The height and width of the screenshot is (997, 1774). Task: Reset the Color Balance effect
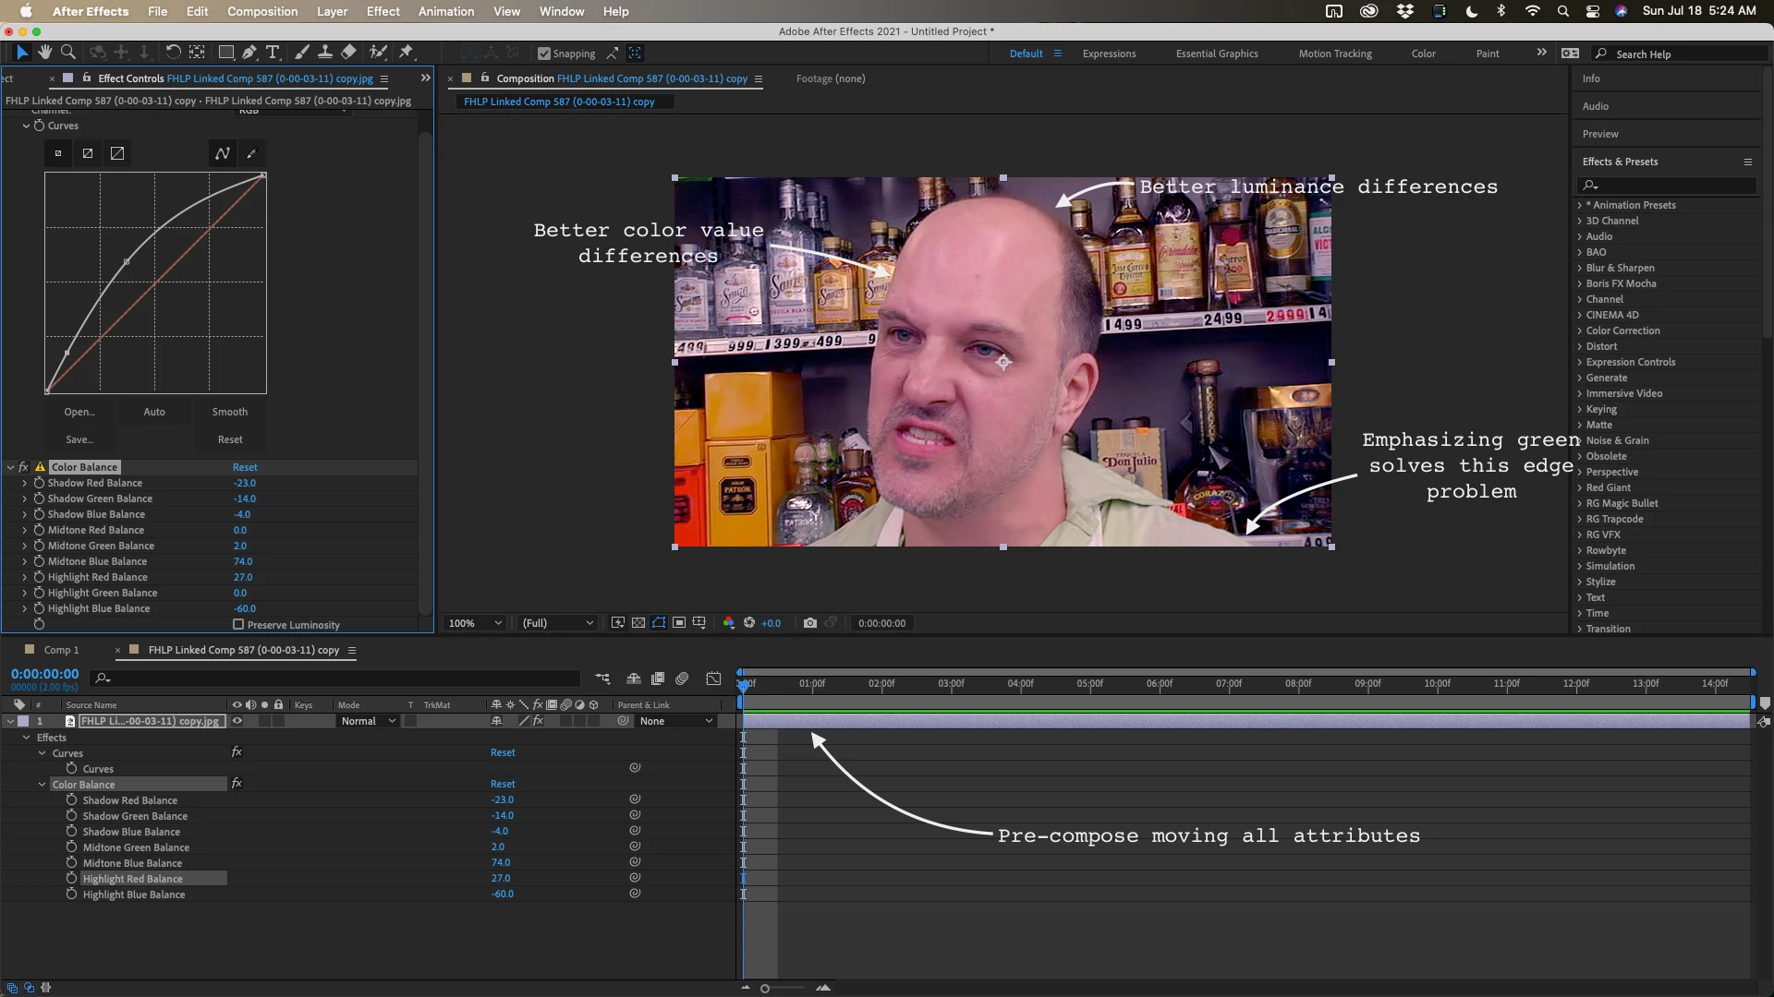(245, 467)
